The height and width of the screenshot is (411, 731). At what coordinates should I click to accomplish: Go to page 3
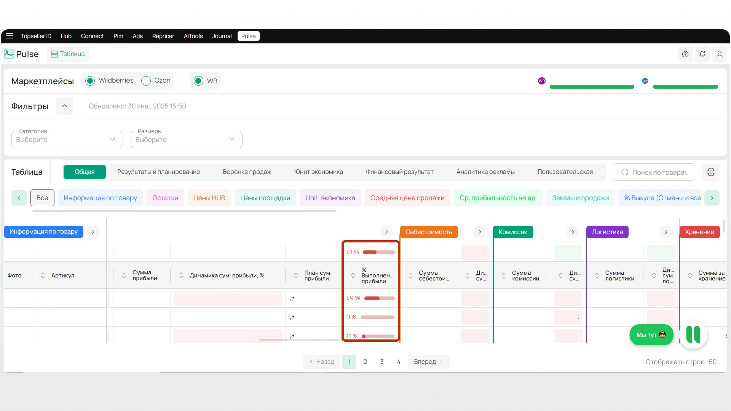point(382,362)
